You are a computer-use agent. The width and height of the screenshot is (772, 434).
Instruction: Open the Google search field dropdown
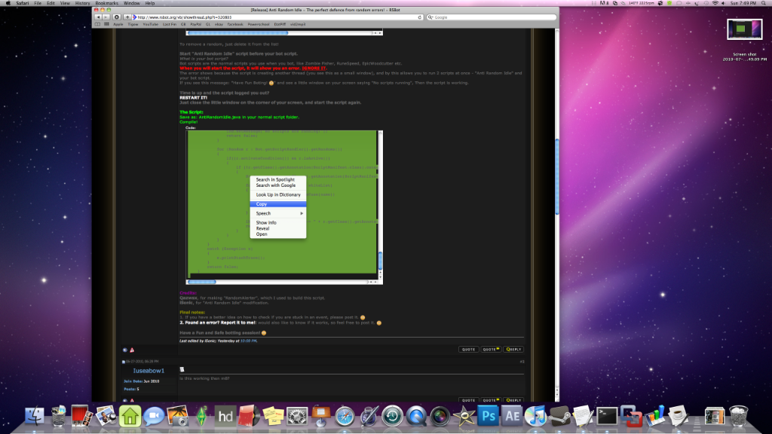(x=432, y=17)
